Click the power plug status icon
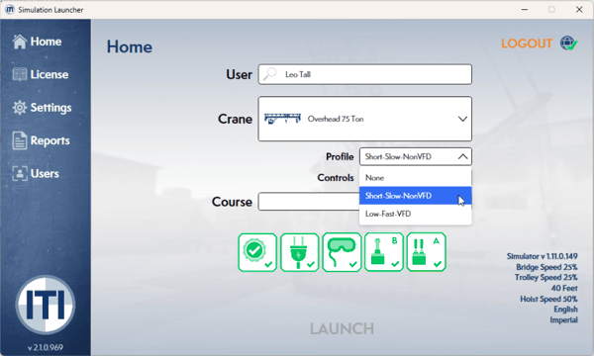 tap(300, 252)
